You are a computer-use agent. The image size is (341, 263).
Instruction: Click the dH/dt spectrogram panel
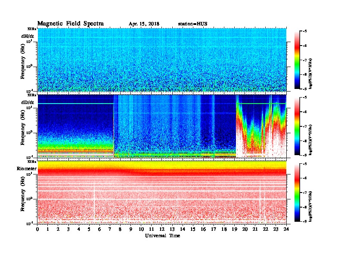coord(162,60)
